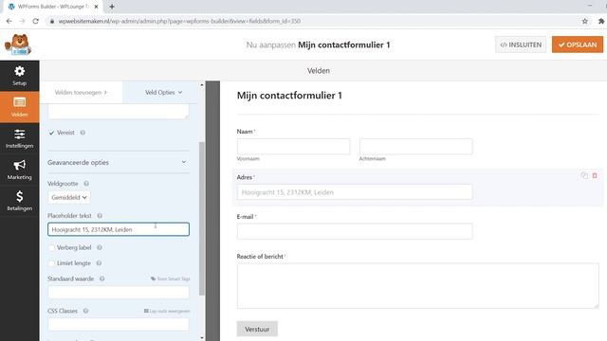
Task: Click the Placeholder tekst input
Action: click(119, 229)
